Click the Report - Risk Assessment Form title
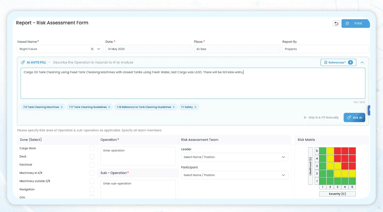 click(x=52, y=23)
